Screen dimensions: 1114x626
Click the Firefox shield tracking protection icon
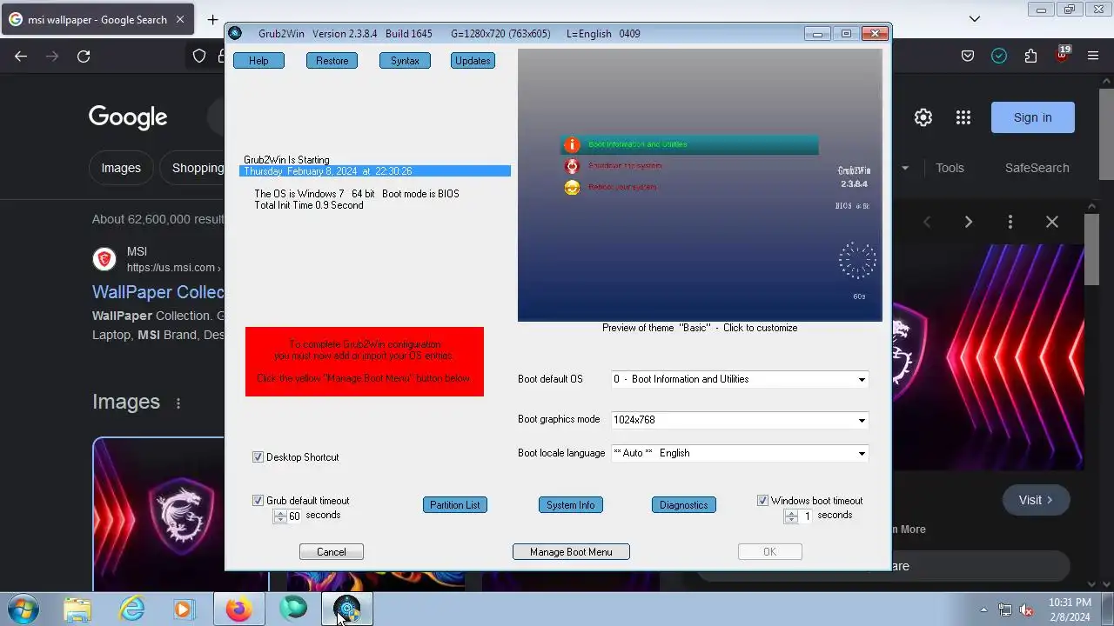[199, 57]
